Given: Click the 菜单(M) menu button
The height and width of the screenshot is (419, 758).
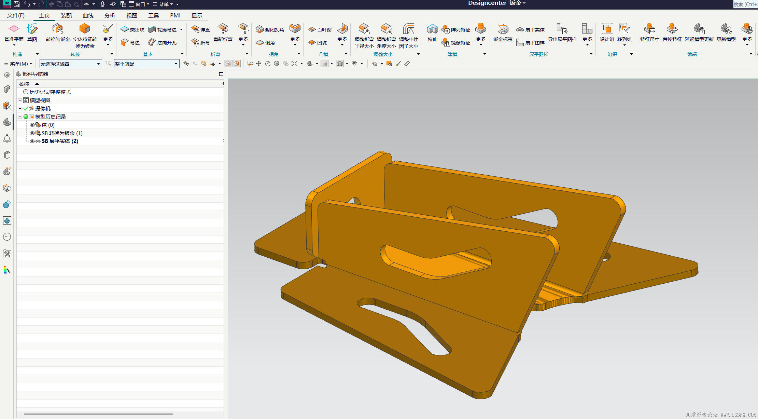Looking at the screenshot, I should (x=18, y=64).
